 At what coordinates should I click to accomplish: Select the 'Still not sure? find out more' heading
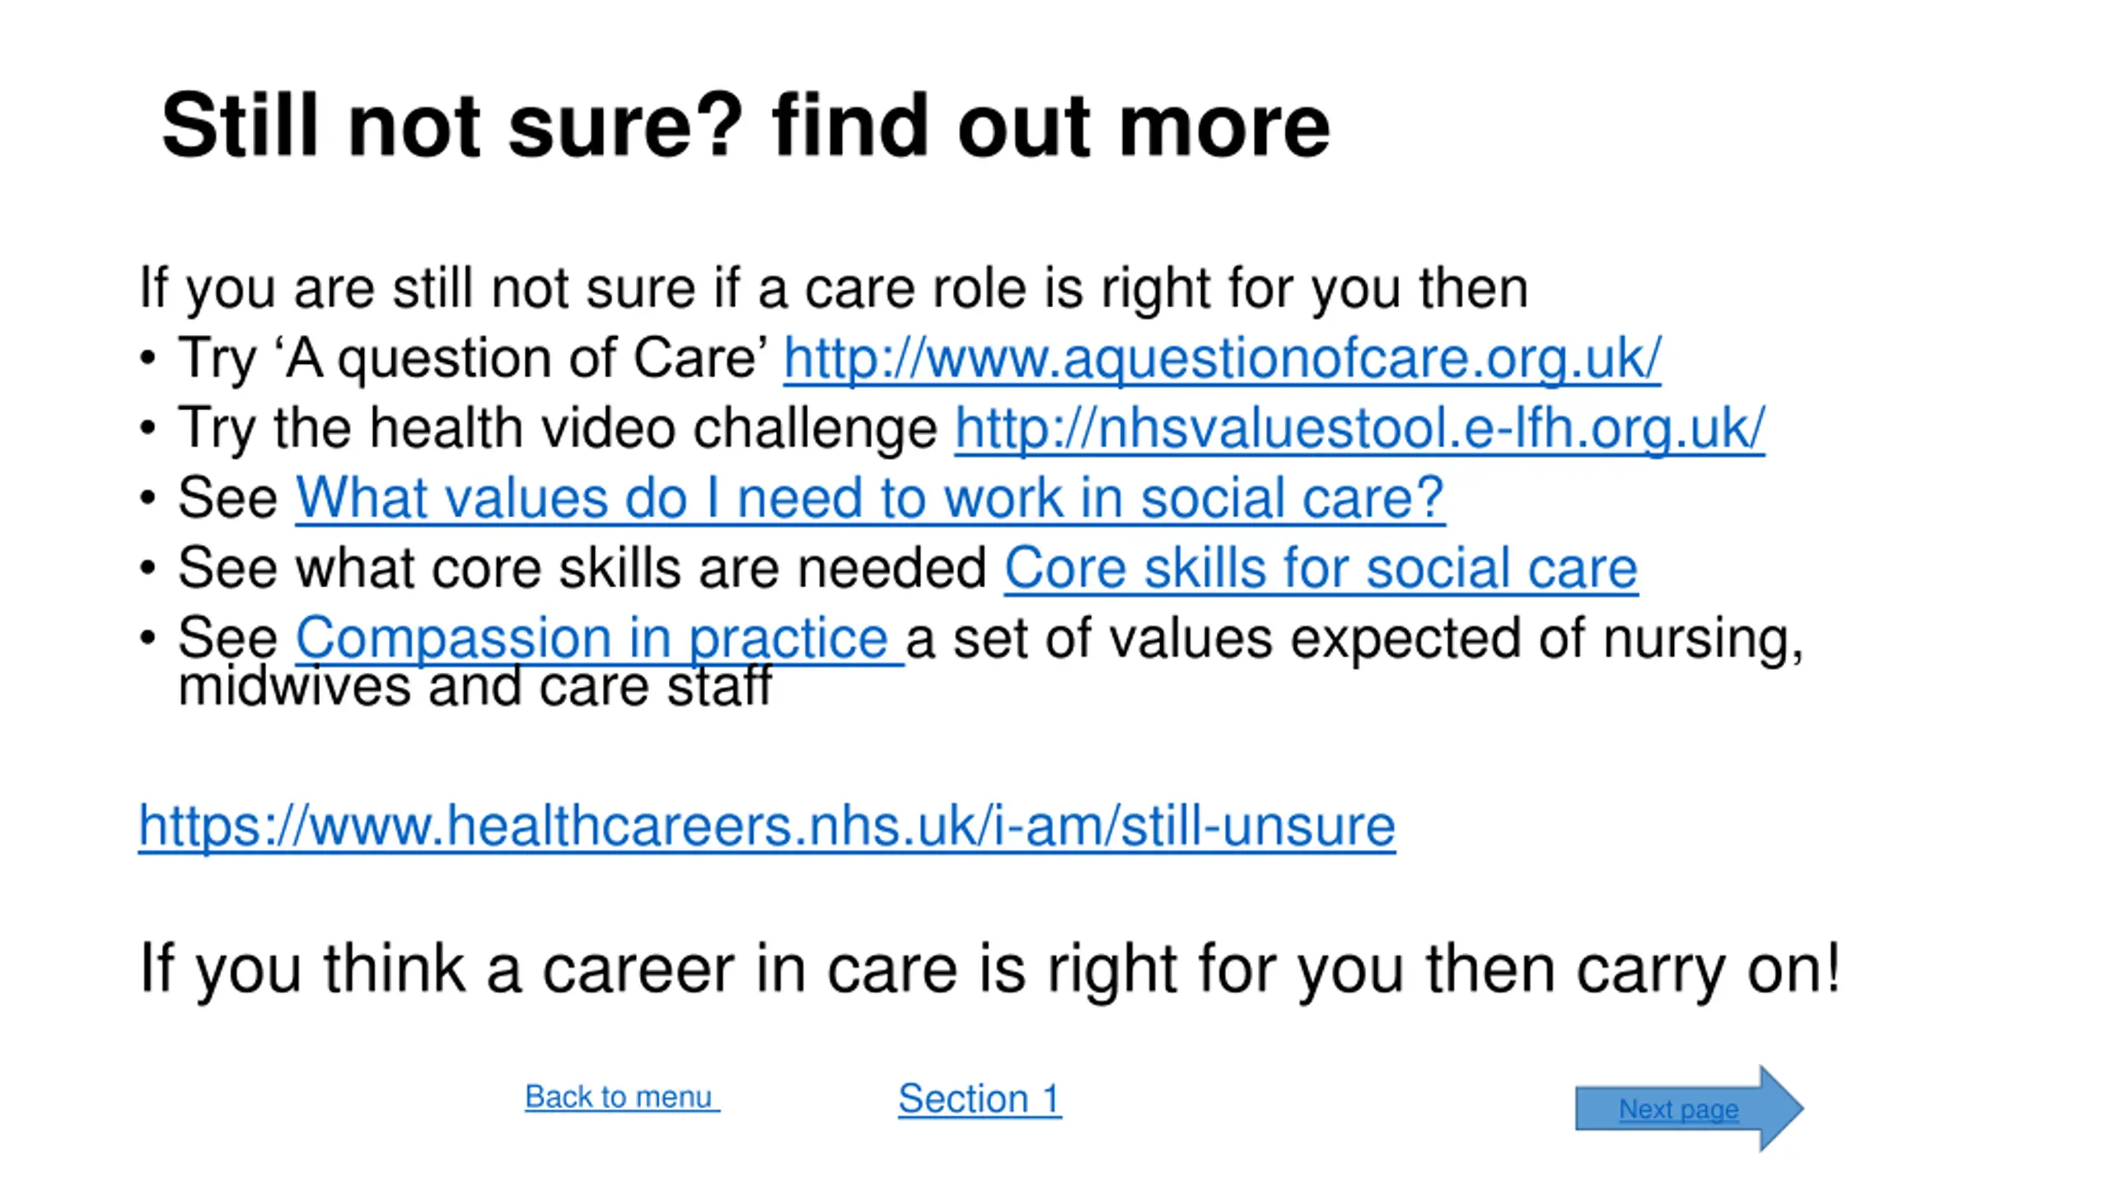746,126
